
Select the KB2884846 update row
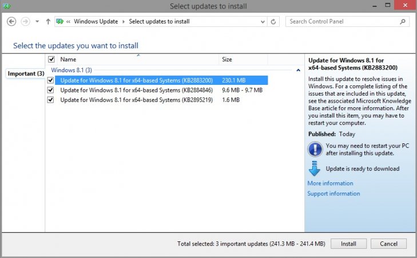[x=161, y=90]
